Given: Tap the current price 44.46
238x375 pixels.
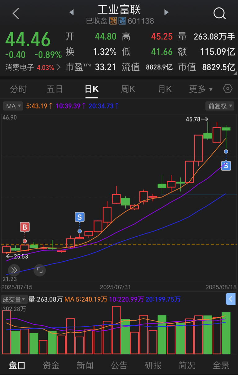Looking at the screenshot, I should pyautogui.click(x=28, y=39).
